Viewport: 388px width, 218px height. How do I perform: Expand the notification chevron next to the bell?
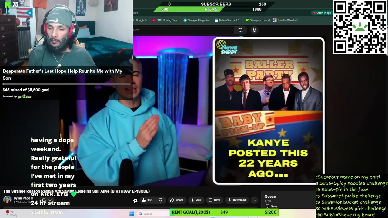pyautogui.click(x=50, y=200)
